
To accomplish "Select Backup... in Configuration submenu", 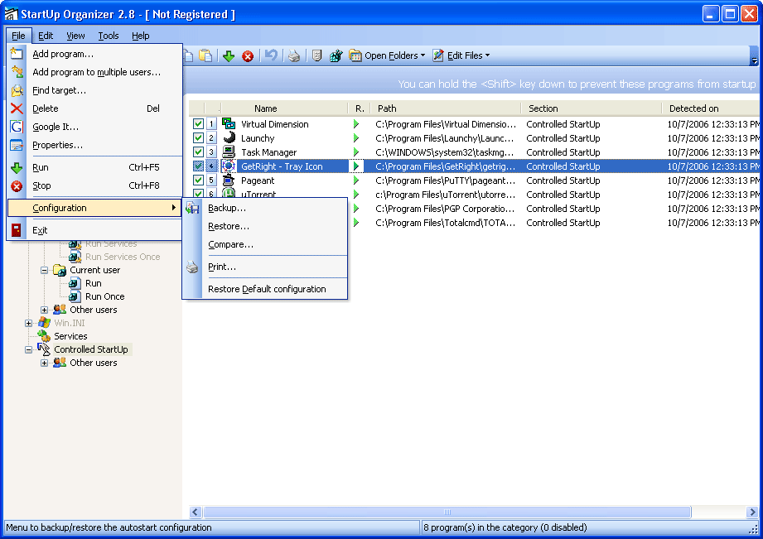I will click(265, 208).
